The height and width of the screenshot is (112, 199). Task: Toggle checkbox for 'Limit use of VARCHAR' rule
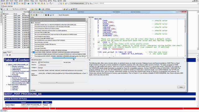pos(34,48)
